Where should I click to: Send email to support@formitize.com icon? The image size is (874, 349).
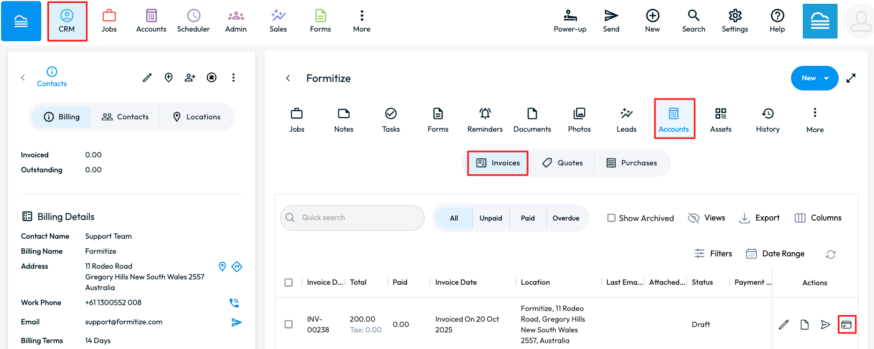237,322
